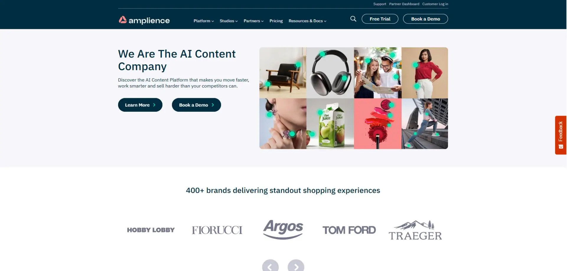Screen dimensions: 567x271
Task: Open the Partners dropdown menu
Action: [x=253, y=21]
